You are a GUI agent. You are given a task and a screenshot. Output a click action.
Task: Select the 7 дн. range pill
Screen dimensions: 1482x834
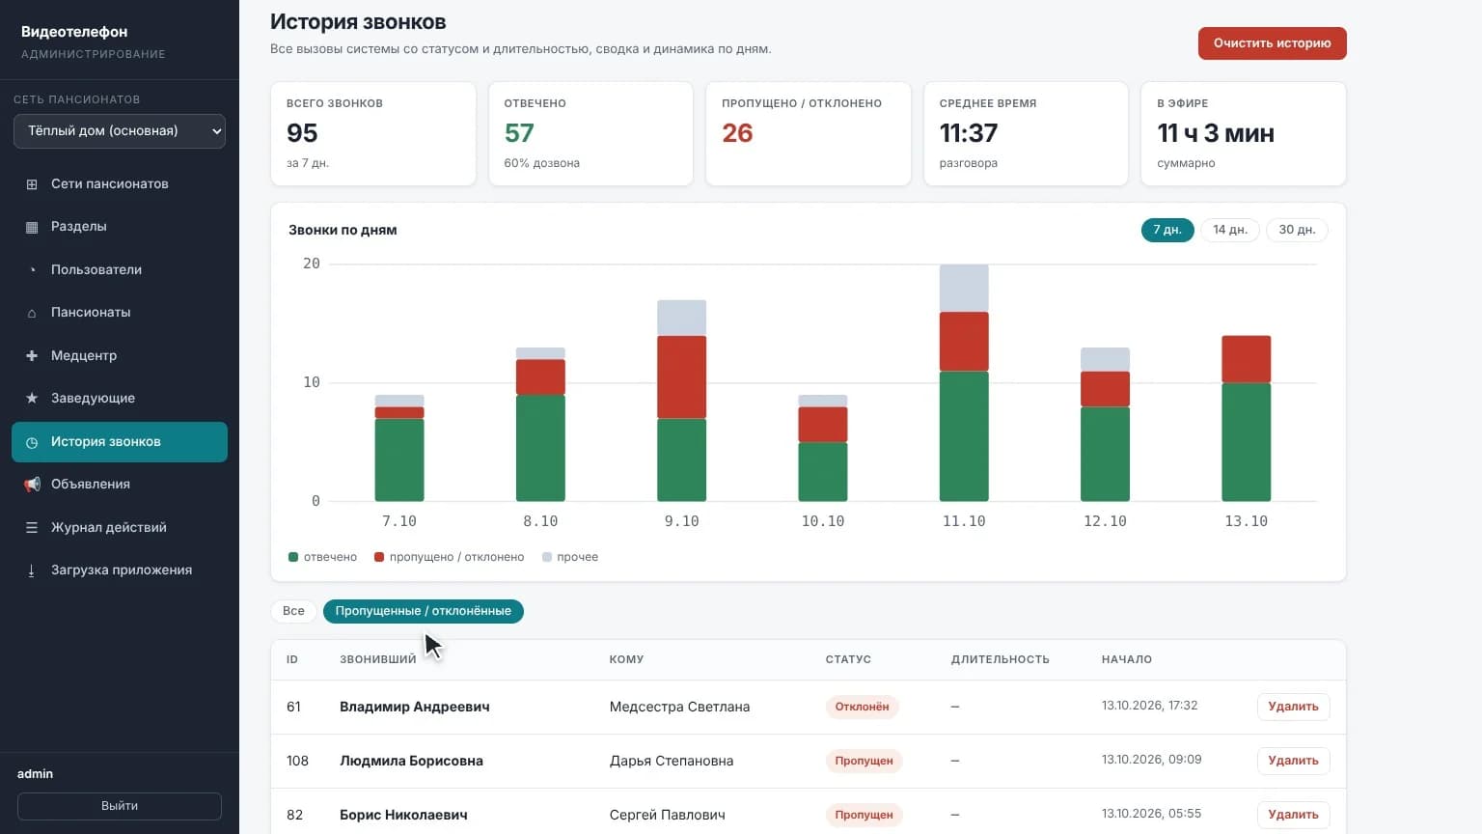point(1167,230)
